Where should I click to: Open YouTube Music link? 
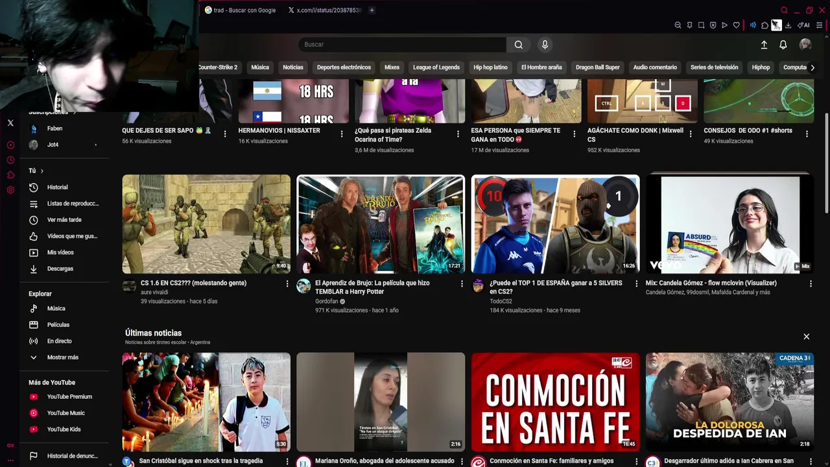[x=65, y=413]
